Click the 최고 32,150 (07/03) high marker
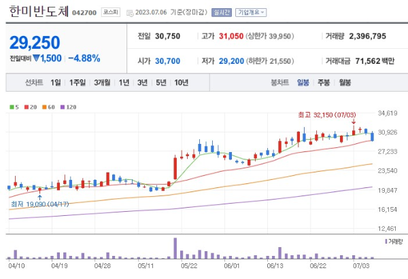This screenshot has width=408, height=279. click(x=327, y=115)
